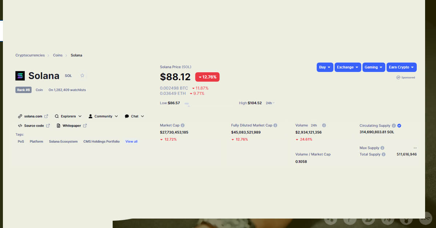This screenshot has height=228, width=436.
Task: Click the High $104.52 value
Action: [x=255, y=103]
